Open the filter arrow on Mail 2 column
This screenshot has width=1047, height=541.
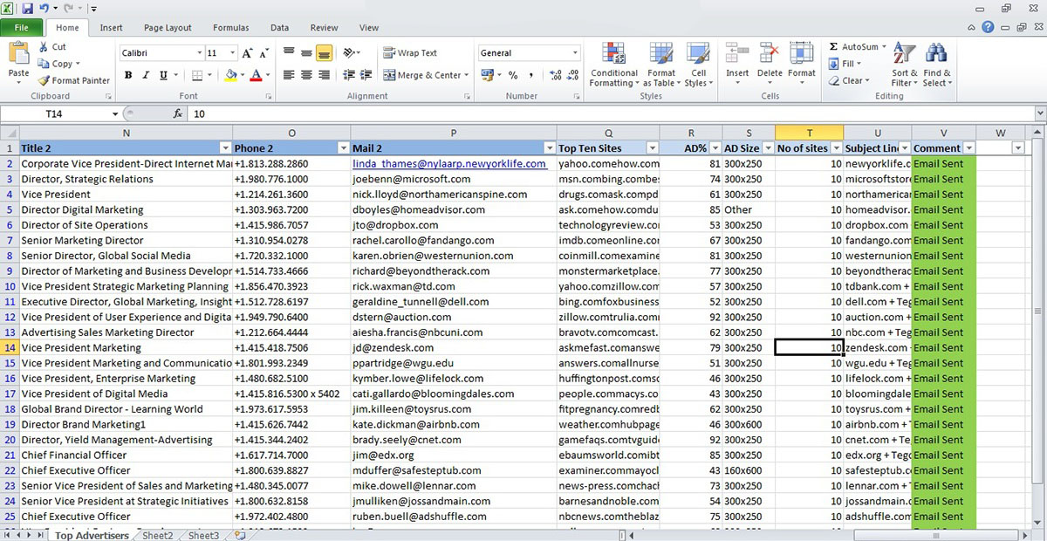[549, 147]
